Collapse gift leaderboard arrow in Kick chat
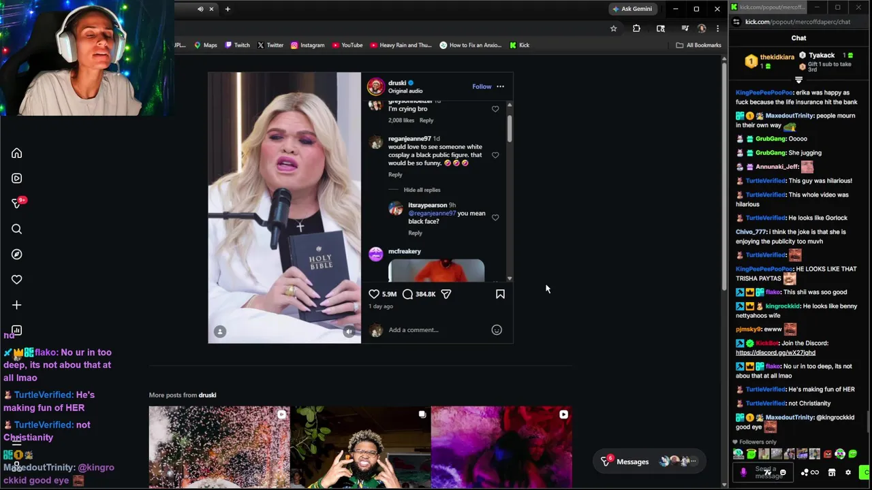The width and height of the screenshot is (872, 490). 798,80
